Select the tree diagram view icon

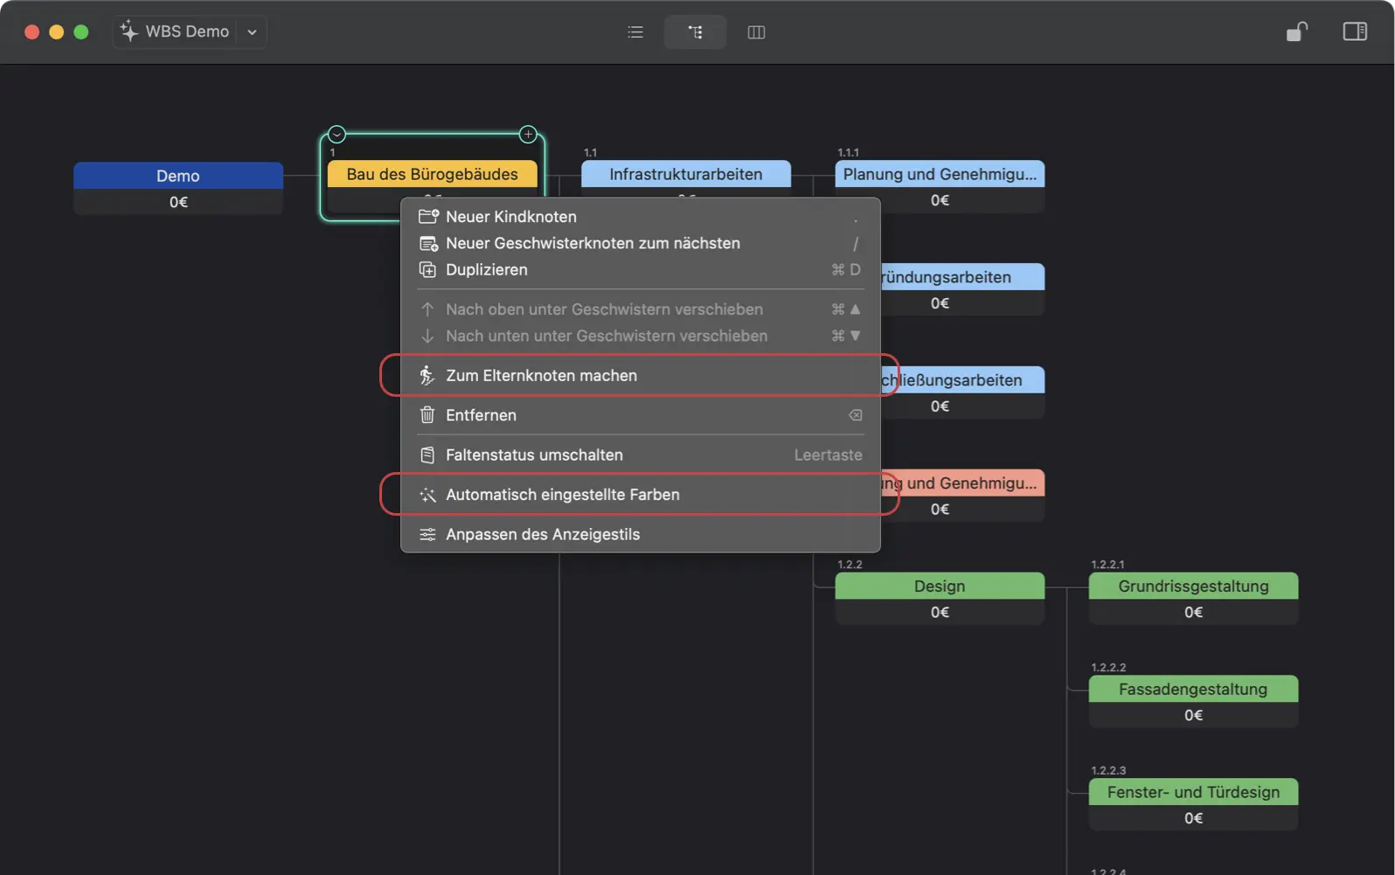coord(695,32)
